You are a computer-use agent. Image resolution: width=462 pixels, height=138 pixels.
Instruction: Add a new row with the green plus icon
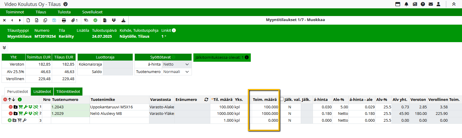10,120
